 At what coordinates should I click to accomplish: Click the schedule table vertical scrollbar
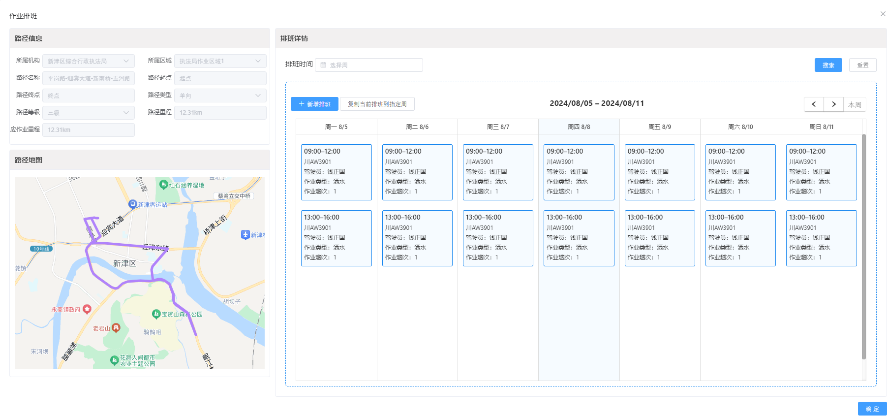coord(863,246)
